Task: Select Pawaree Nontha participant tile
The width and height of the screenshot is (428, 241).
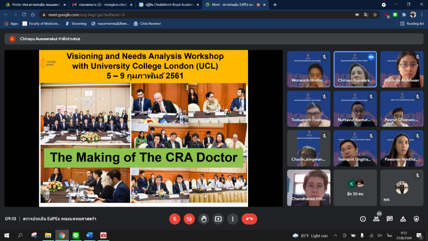Action: tap(402, 148)
